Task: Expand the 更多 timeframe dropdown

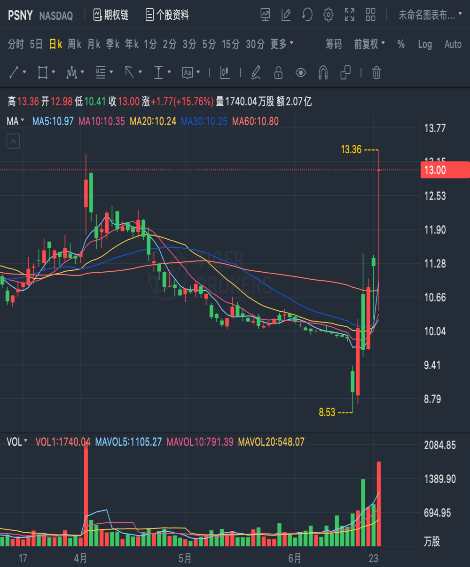Action: [282, 44]
